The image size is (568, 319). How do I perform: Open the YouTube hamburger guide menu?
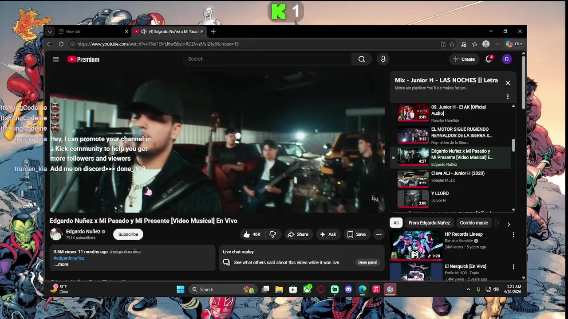pos(56,59)
